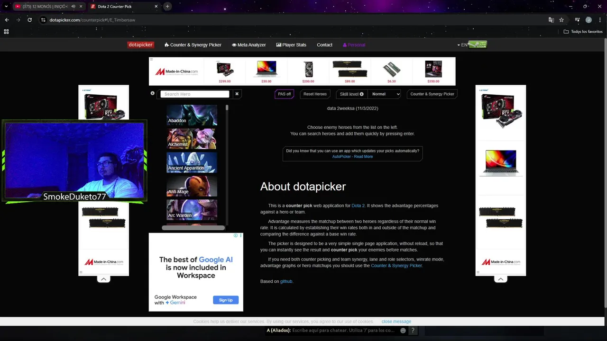Select Alchemist hero from the list

[192, 139]
